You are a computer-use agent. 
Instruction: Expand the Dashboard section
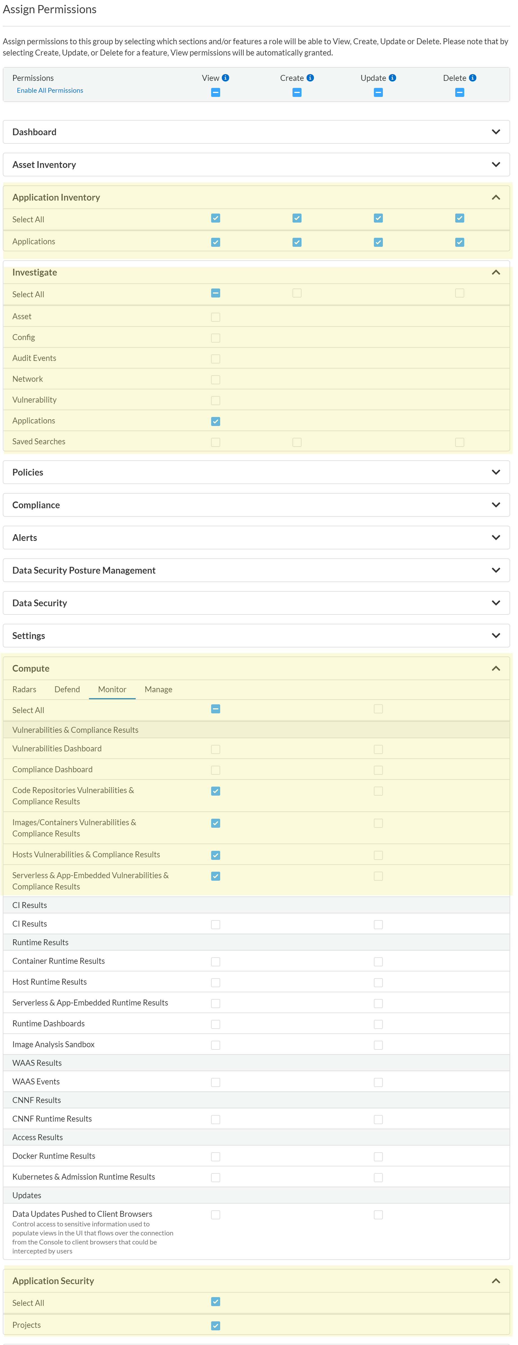(x=256, y=132)
